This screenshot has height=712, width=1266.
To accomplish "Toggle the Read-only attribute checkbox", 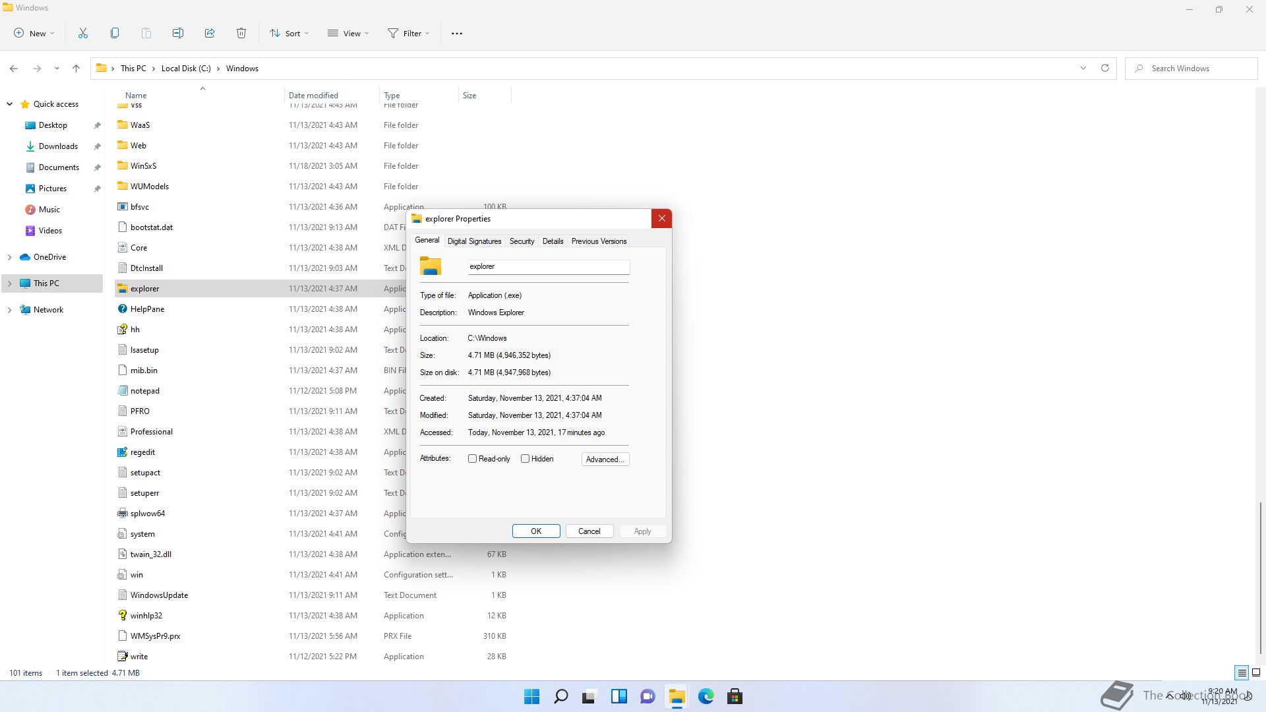I will tap(472, 459).
